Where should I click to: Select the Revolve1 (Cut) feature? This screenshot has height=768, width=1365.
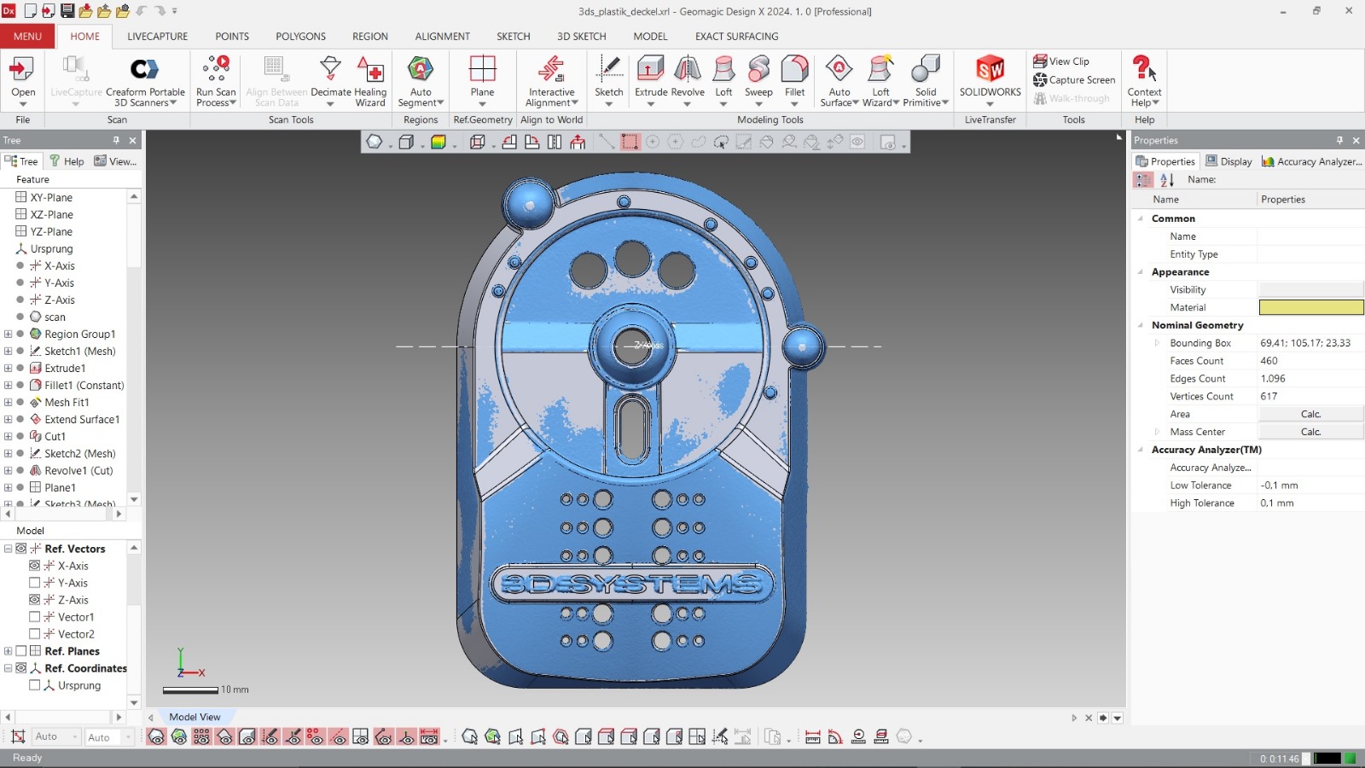(x=78, y=470)
